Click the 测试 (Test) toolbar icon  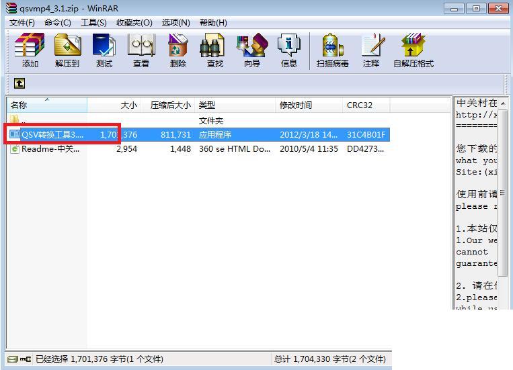104,50
